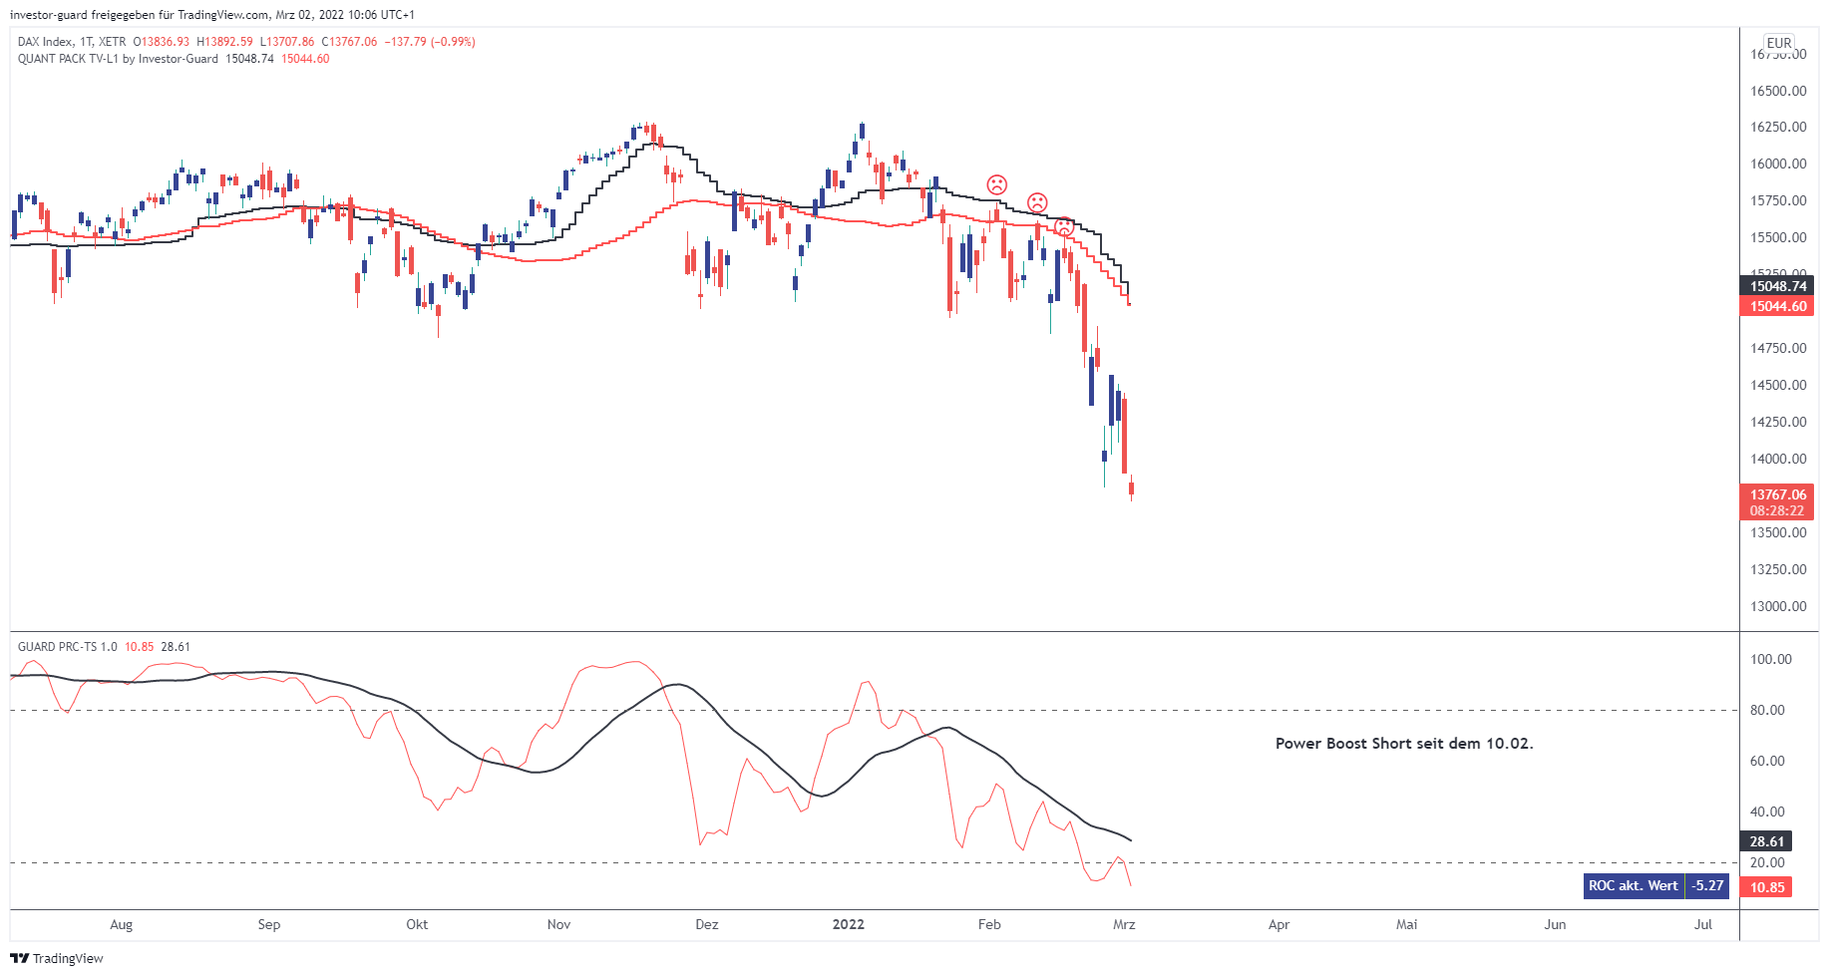The height and width of the screenshot is (976, 1829).
Task: Select the Power Boost Short seit dem 10.02. note
Action: pos(1404,744)
